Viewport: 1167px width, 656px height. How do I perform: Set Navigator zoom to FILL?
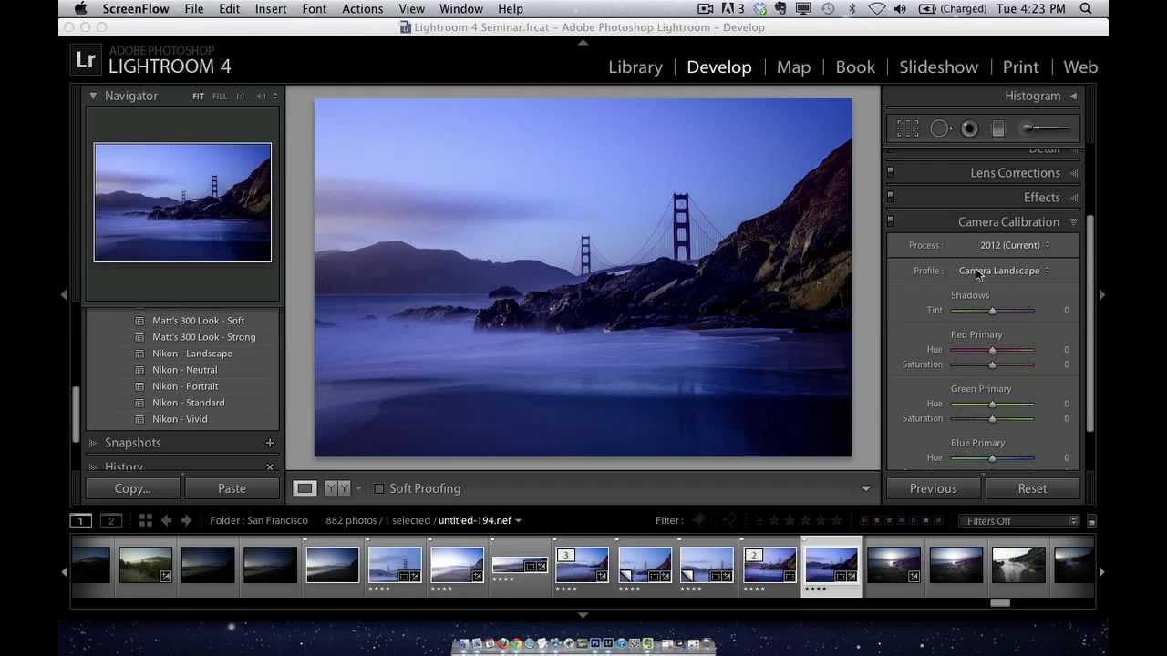coord(220,96)
